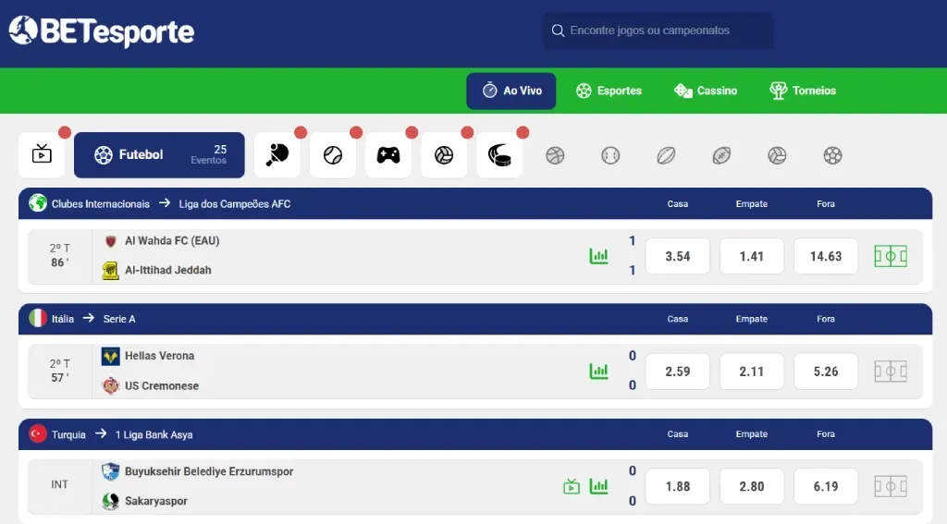Select the Futebol 25 Eventos sport tab
The image size is (947, 524).
tap(159, 154)
